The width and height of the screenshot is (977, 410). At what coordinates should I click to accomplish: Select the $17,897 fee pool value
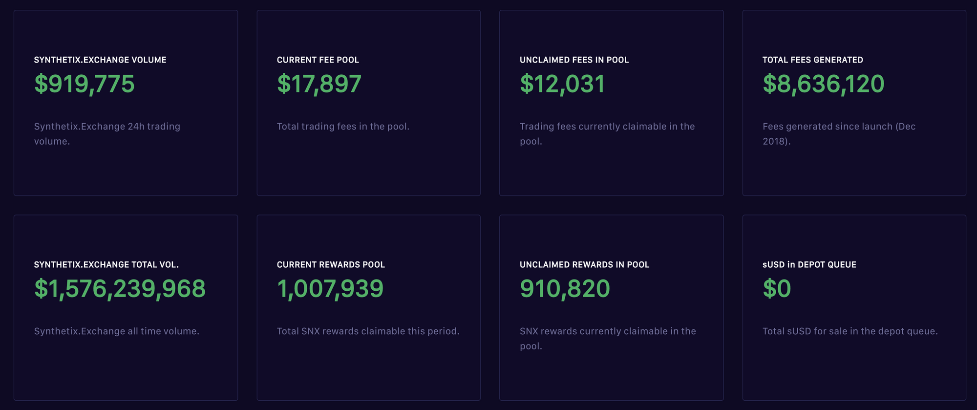pos(319,84)
